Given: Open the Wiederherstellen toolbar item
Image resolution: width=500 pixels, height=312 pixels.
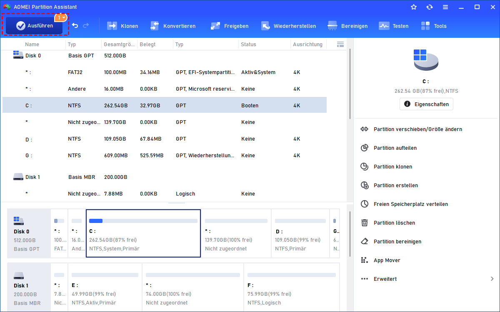Looking at the screenshot, I should point(288,26).
